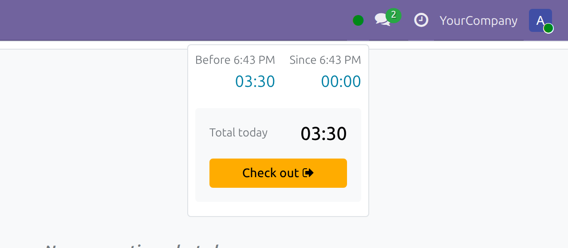Click the unread messages badge showing 2
The height and width of the screenshot is (248, 568).
tap(394, 15)
